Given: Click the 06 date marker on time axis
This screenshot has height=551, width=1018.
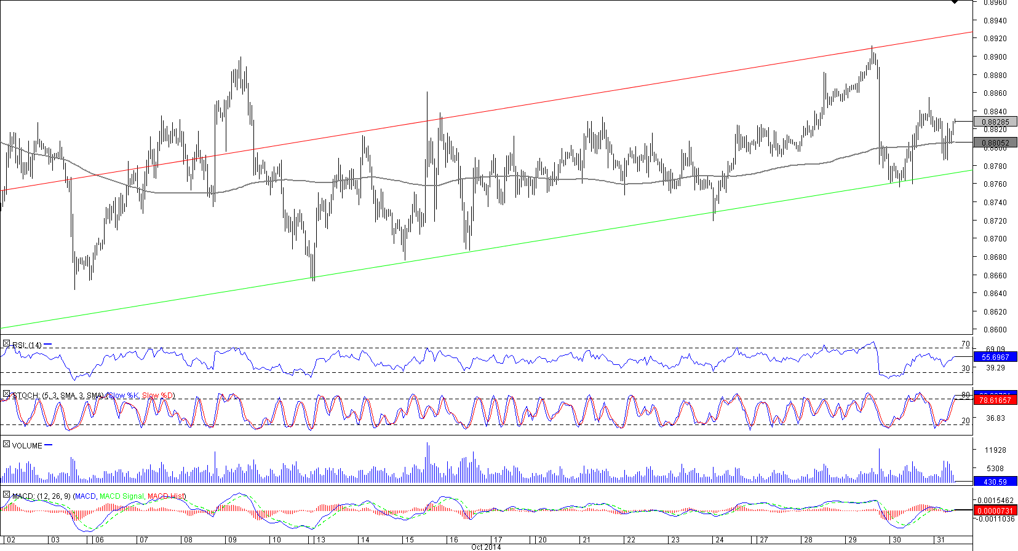Looking at the screenshot, I should coord(100,541).
